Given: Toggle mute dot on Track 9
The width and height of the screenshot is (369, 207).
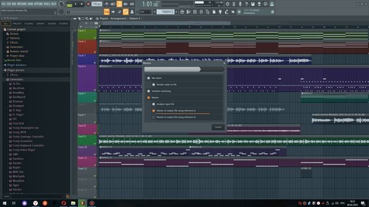Looking at the screenshot, I should 95,143.
